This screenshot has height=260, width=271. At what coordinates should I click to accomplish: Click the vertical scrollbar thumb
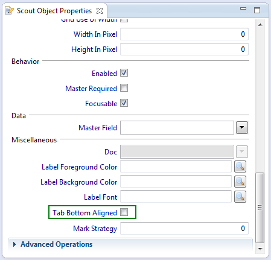click(x=260, y=208)
